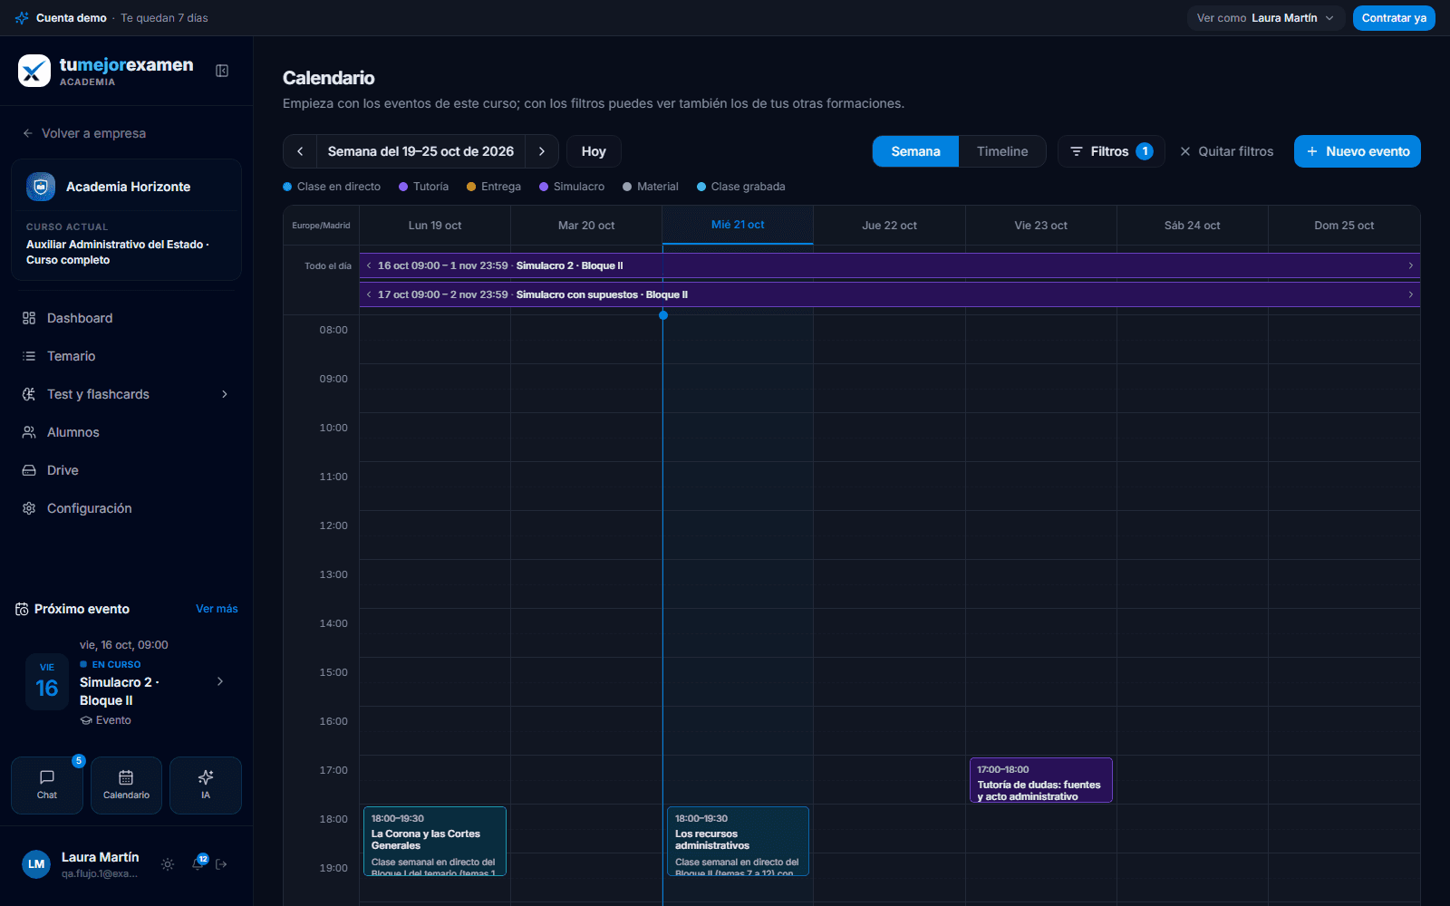Open Calendario shortcut button

click(126, 786)
